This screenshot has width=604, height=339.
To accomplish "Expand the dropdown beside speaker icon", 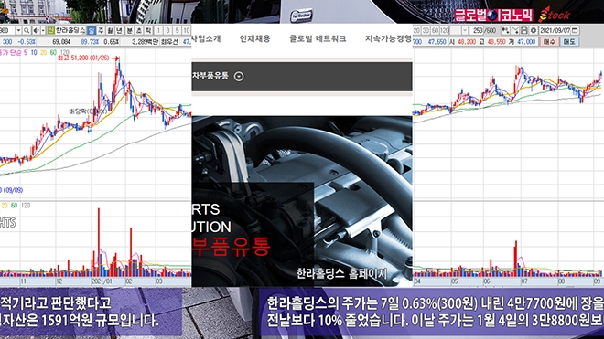I will [x=43, y=30].
